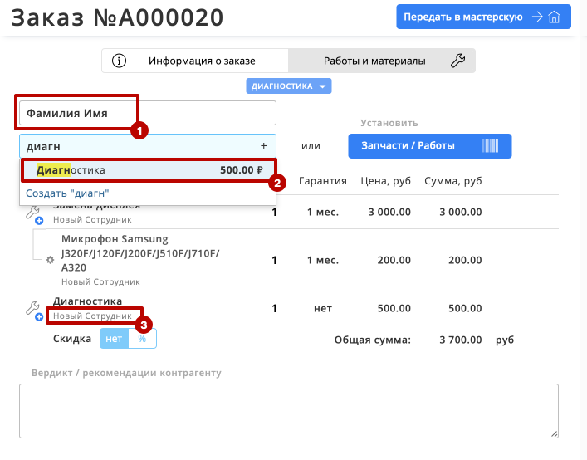The image size is (587, 460).
Task: Open 'Информация о заказе' tab
Action: [194, 61]
